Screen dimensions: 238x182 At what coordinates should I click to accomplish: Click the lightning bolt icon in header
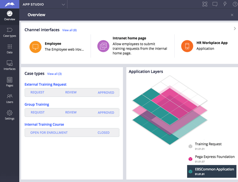click(x=225, y=4)
